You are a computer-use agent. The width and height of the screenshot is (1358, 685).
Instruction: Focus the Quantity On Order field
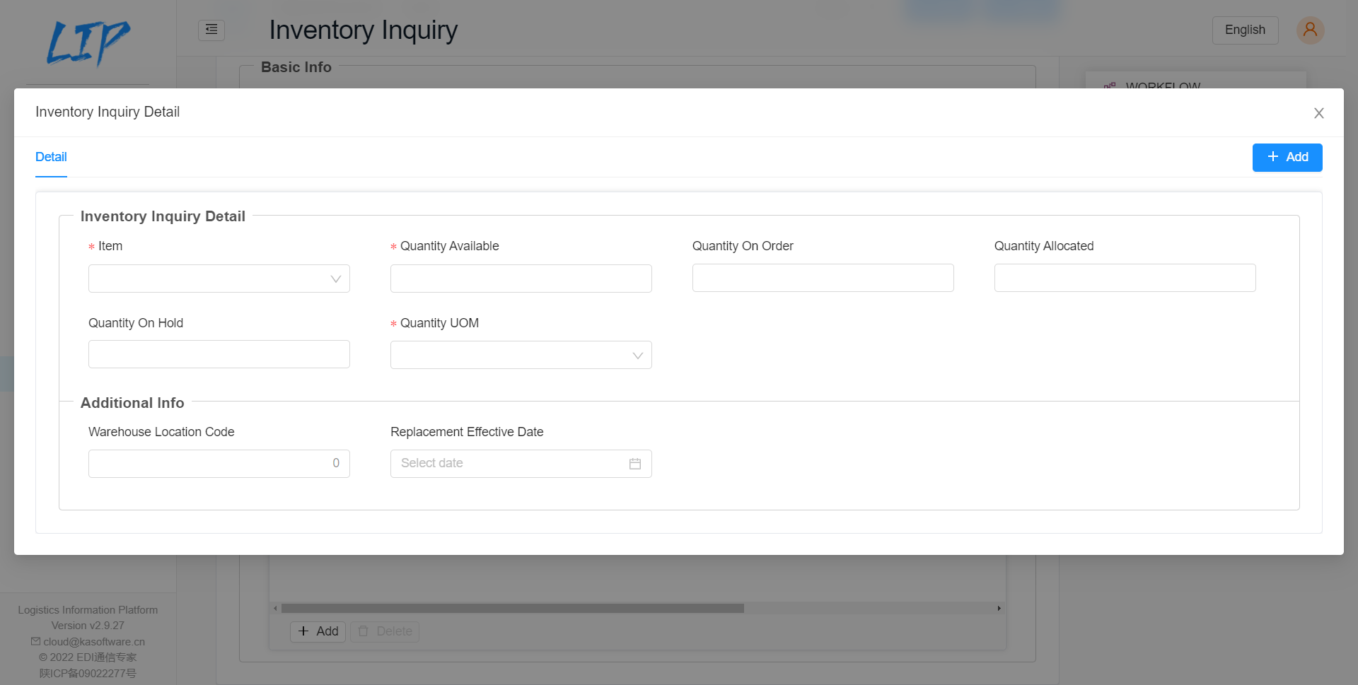click(x=823, y=278)
